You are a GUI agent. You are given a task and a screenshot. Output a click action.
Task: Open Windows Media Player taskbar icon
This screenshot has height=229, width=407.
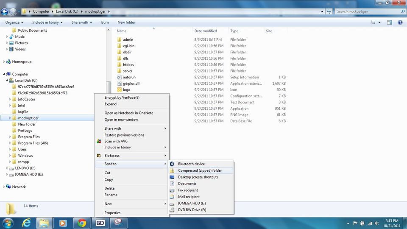coord(63,223)
